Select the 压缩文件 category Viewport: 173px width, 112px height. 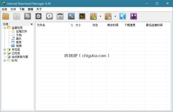click(22, 32)
